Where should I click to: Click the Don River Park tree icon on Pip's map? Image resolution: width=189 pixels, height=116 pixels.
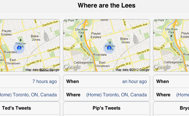pyautogui.click(x=81, y=36)
